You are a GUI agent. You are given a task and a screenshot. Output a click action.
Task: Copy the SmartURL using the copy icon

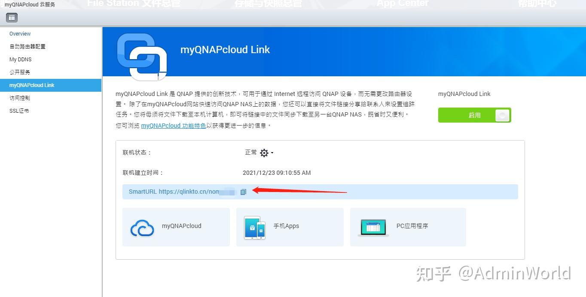244,192
